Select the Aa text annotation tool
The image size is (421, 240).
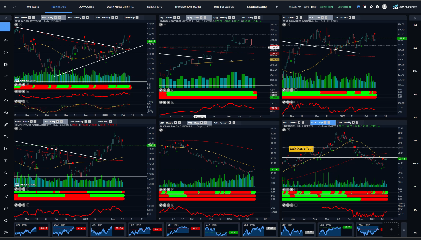click(x=6, y=113)
